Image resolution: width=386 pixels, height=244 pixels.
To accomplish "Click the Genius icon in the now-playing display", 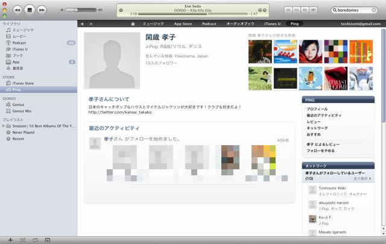I will pyautogui.click(x=260, y=10).
